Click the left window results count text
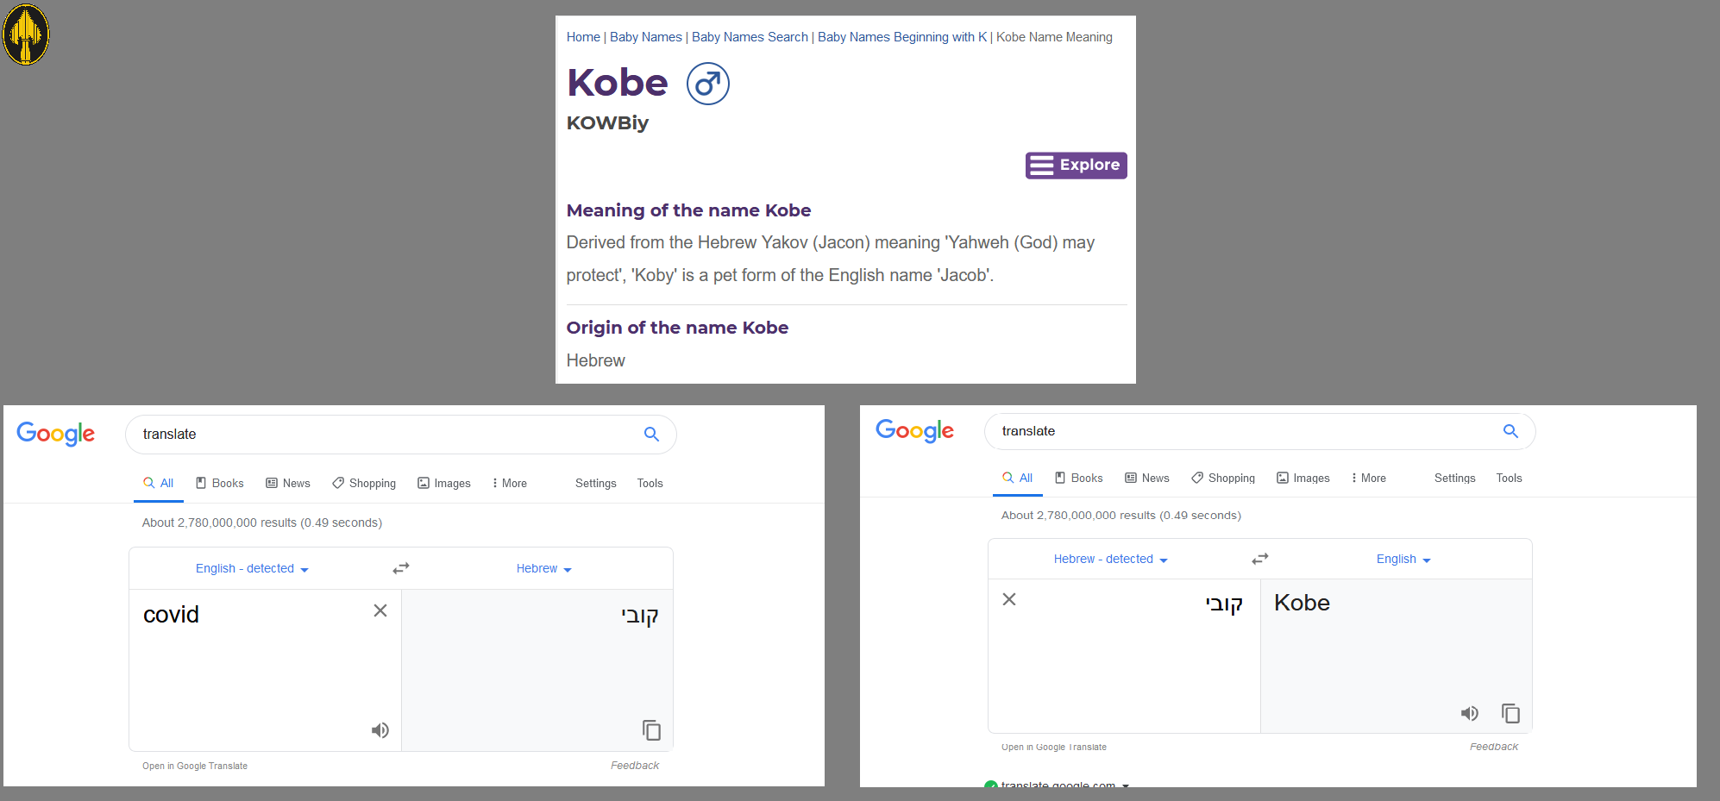1720x801 pixels. coord(262,523)
